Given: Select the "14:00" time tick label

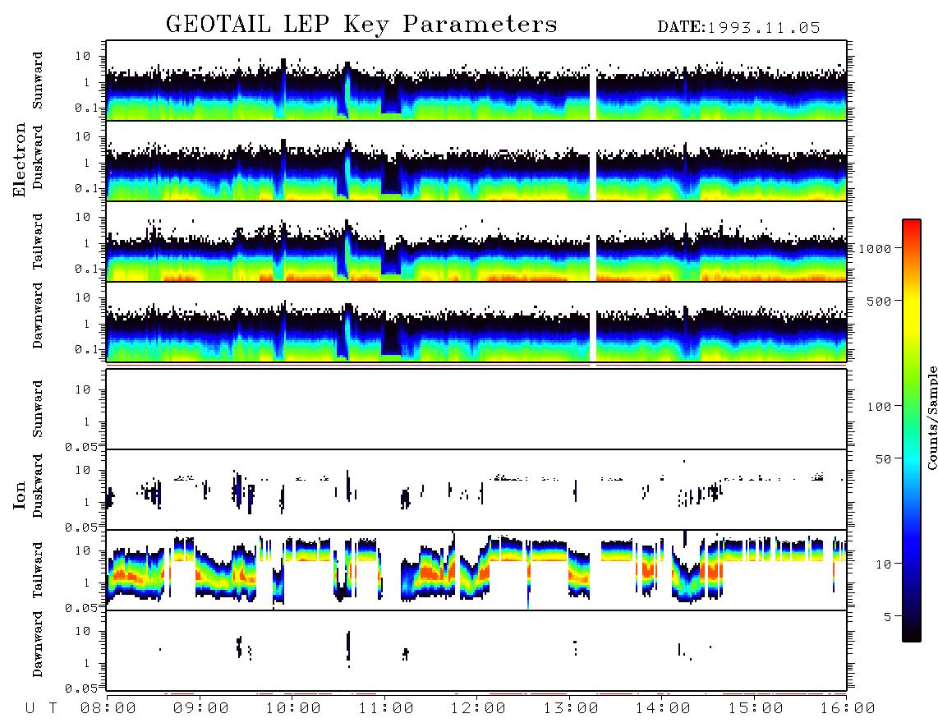Looking at the screenshot, I should 663,709.
